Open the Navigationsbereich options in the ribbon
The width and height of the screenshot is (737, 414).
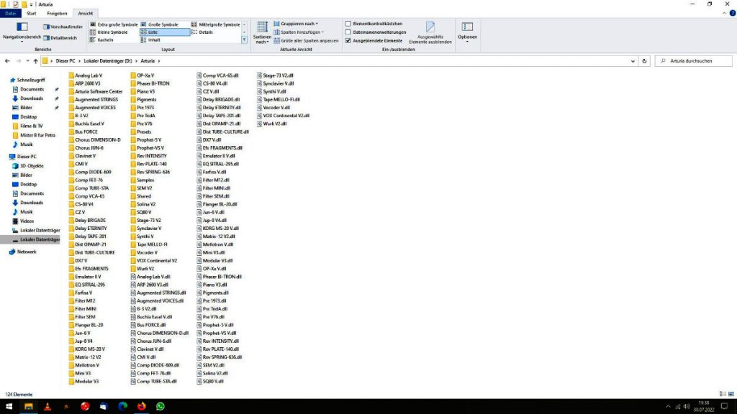(x=22, y=32)
